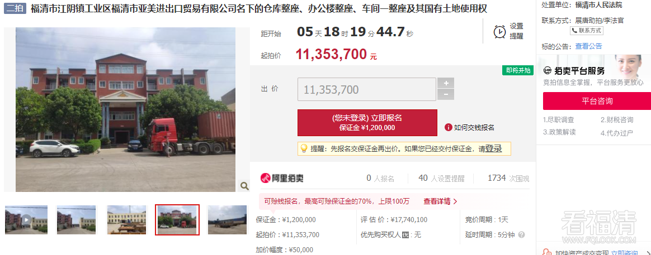Play the video thumbnail in gallery
Image resolution: width=651 pixels, height=255 pixels.
(26, 220)
